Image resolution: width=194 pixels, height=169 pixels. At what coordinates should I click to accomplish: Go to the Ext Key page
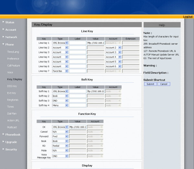(x=12, y=93)
